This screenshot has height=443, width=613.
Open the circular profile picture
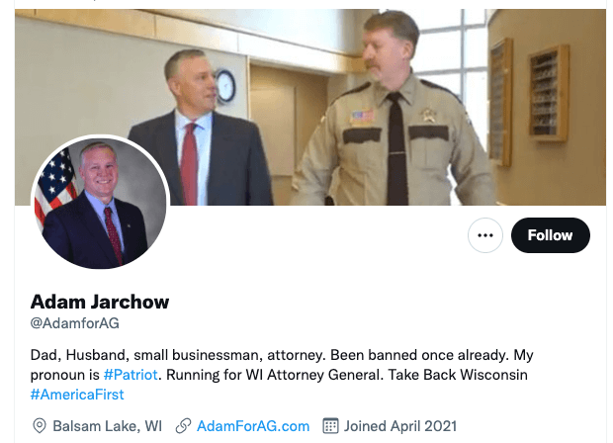click(101, 203)
